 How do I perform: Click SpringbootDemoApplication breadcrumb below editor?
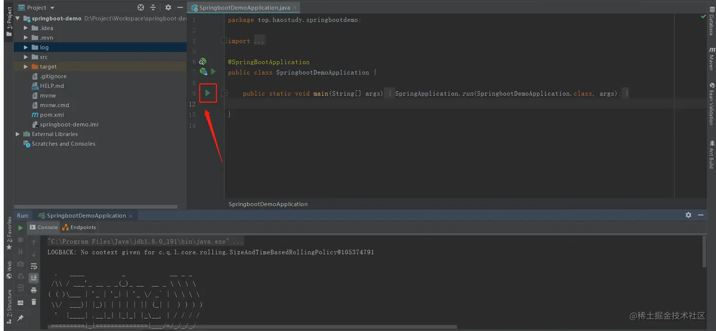point(268,204)
